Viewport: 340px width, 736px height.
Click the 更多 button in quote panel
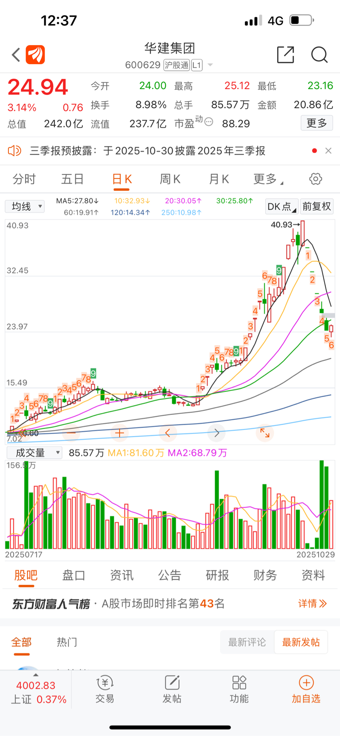(x=317, y=123)
